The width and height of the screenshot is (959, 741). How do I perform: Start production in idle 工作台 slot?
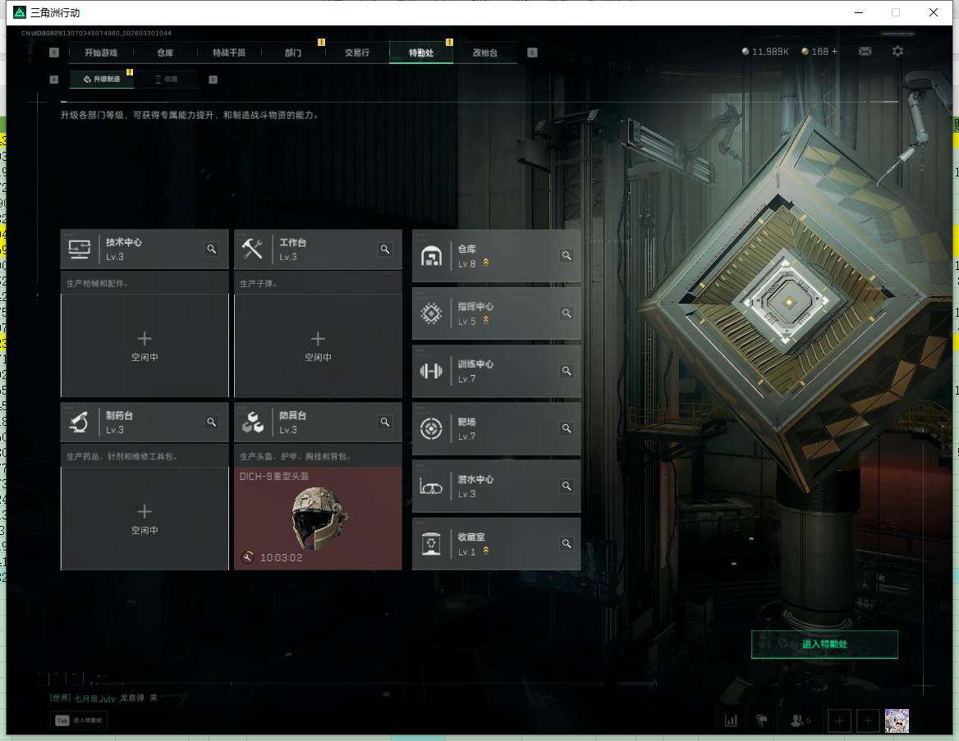[x=318, y=345]
